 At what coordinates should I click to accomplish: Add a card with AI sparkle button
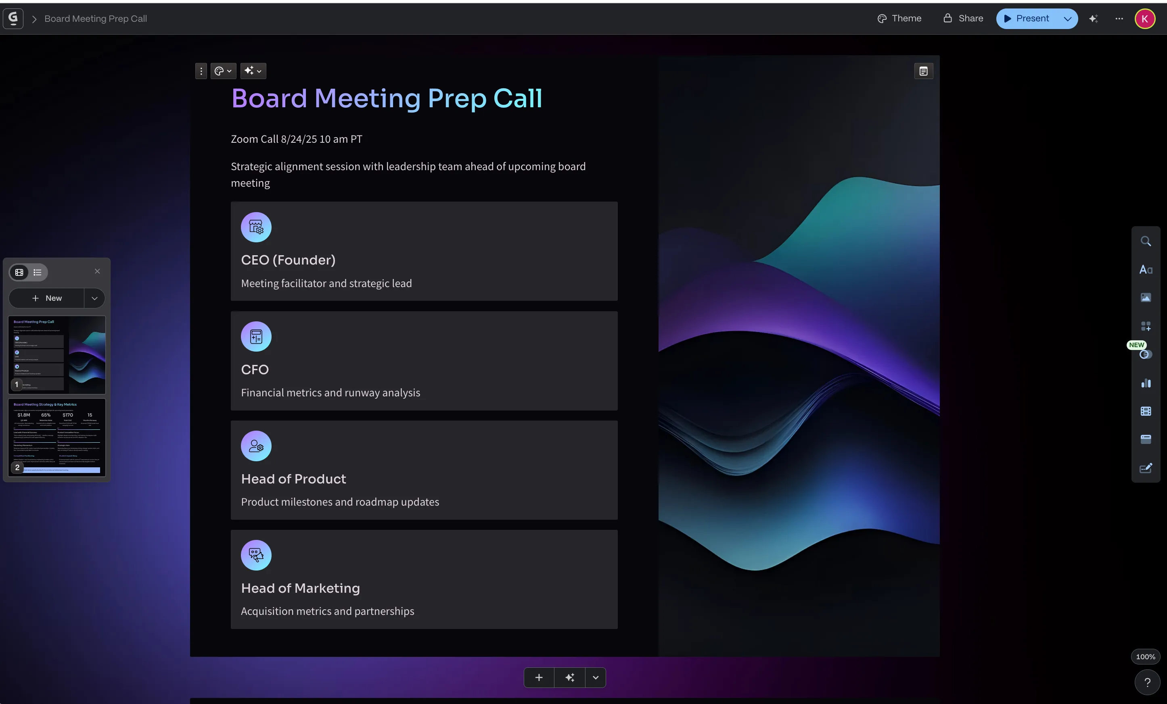coord(570,677)
